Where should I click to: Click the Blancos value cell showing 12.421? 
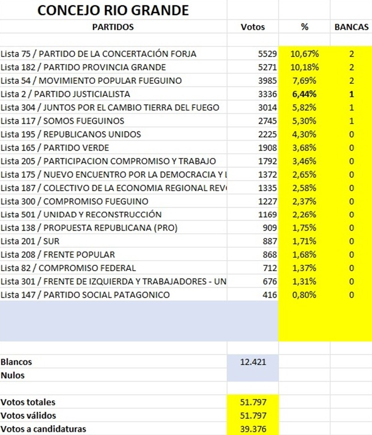pyautogui.click(x=253, y=362)
